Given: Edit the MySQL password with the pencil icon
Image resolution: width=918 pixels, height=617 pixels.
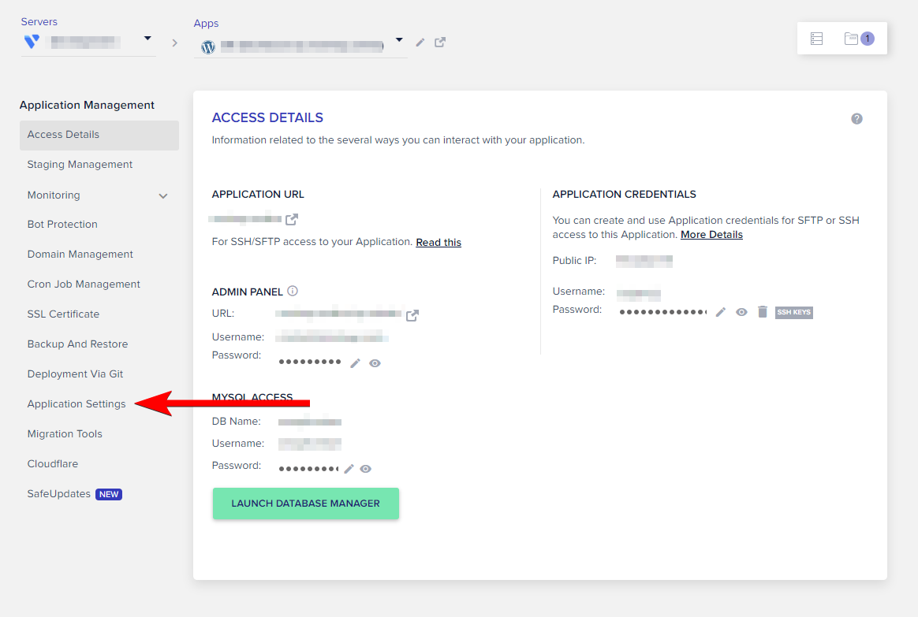Looking at the screenshot, I should 348,468.
